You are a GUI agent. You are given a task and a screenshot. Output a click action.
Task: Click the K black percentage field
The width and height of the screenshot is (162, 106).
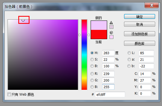pyautogui.click(x=145, y=93)
